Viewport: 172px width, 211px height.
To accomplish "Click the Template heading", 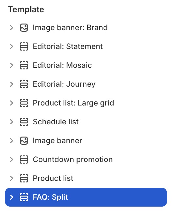I will coord(26,9).
